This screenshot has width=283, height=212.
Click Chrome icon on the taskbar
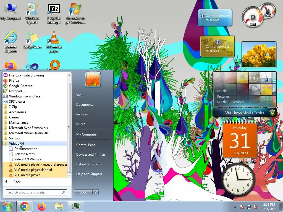(25, 206)
